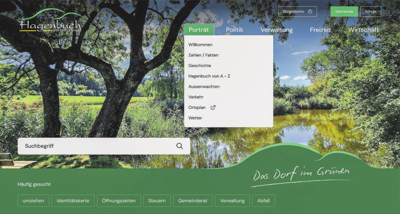This screenshot has height=214, width=400.
Task: Open the Freizeit menu
Action: (320, 30)
